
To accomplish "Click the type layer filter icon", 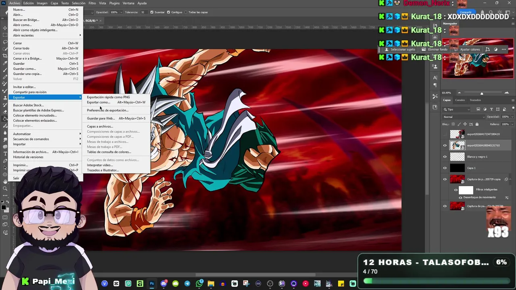I will coord(491,109).
